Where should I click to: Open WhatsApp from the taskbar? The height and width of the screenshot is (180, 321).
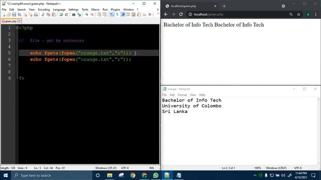(155, 175)
